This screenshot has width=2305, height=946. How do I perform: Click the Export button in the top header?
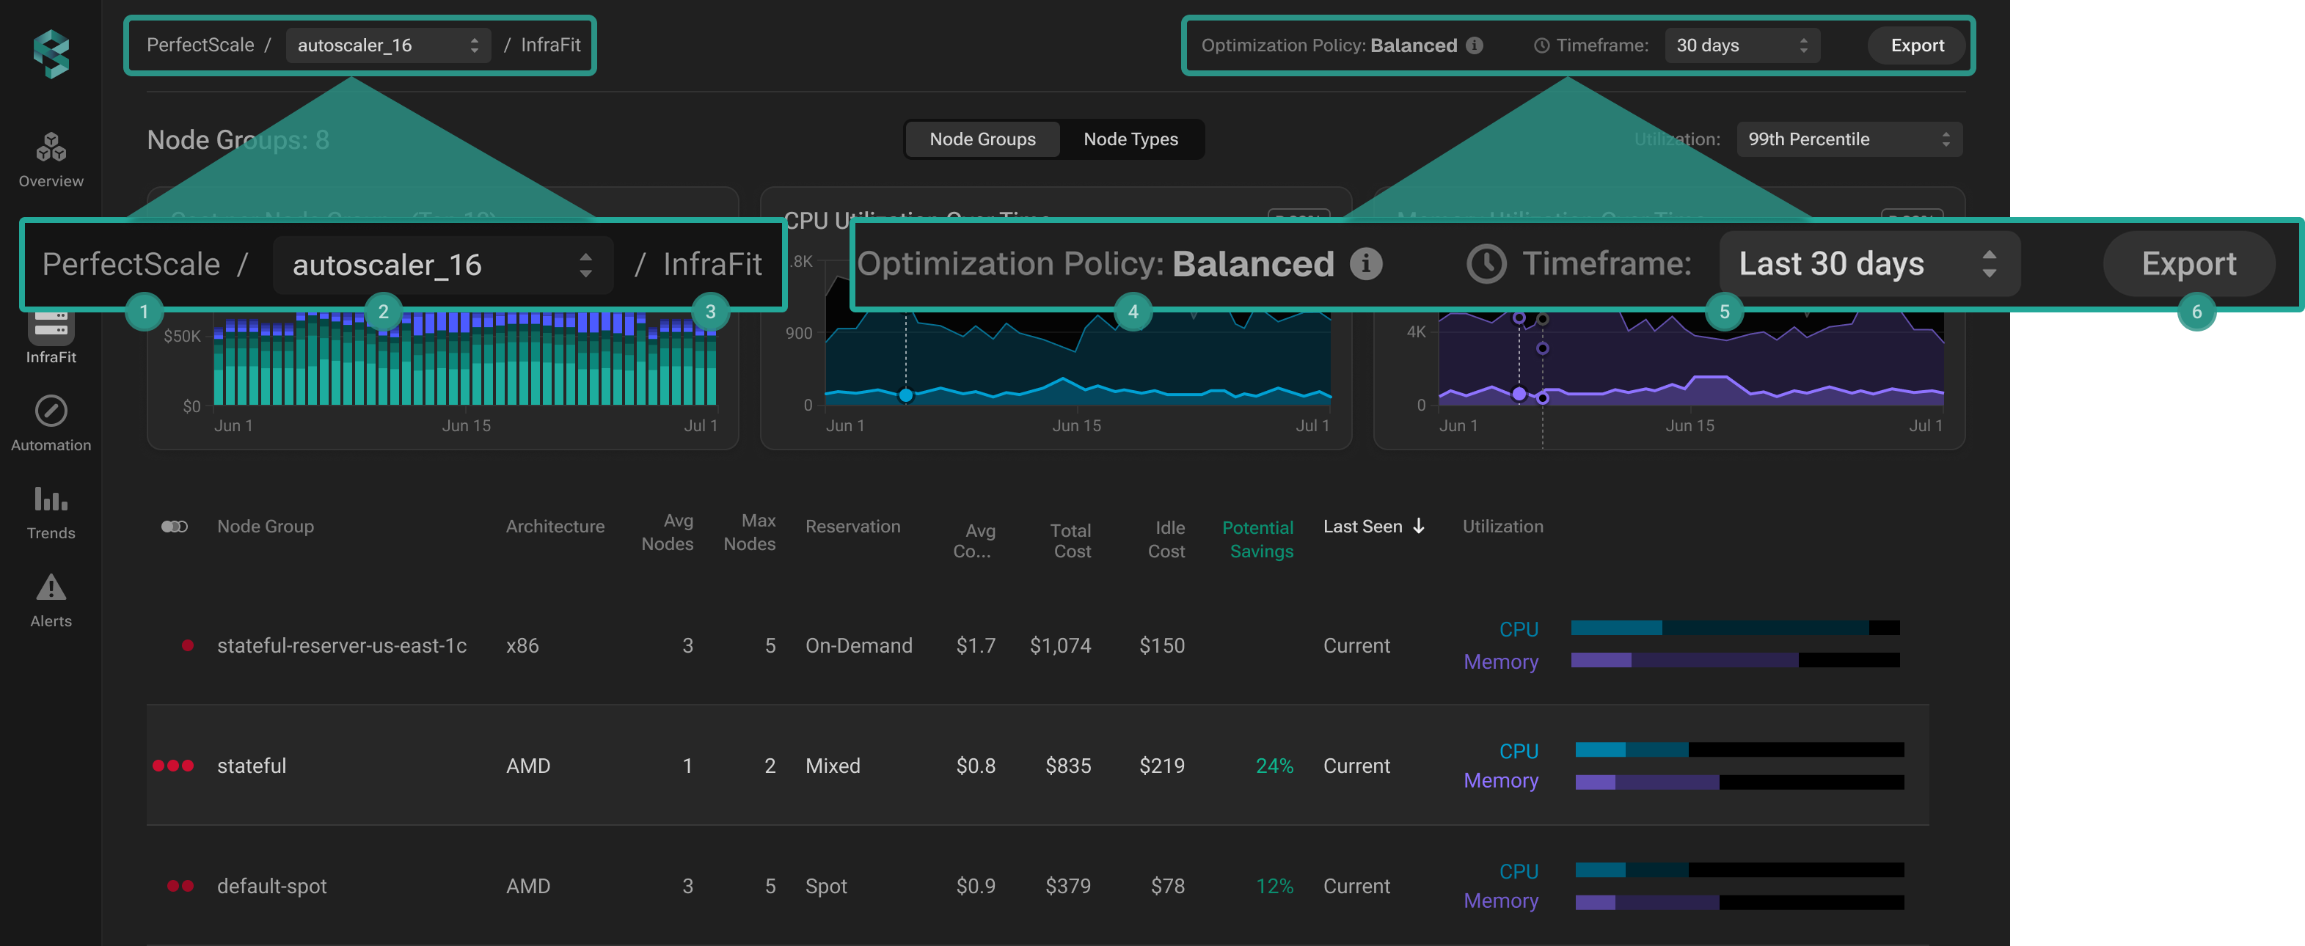tap(1918, 45)
